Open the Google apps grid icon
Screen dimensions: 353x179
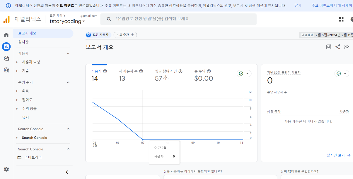[x=341, y=19]
